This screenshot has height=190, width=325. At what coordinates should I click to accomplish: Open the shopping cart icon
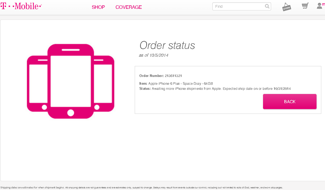[305, 6]
